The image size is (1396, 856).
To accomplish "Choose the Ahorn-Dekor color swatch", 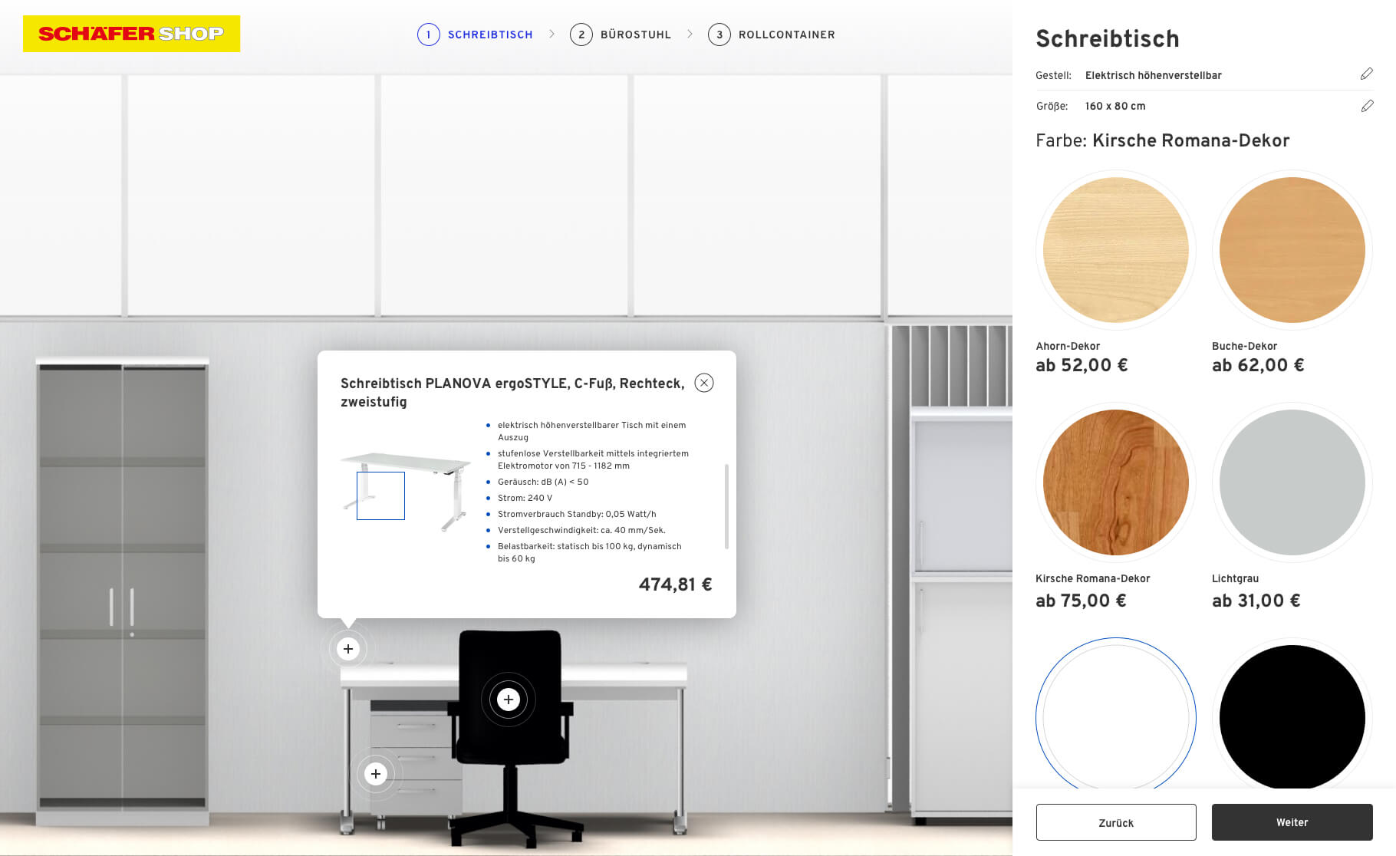I will click(x=1115, y=250).
